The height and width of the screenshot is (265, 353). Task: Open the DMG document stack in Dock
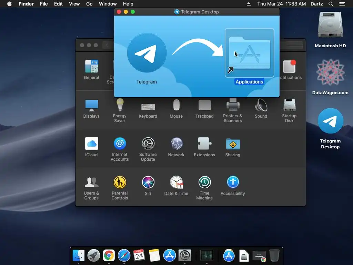tap(244, 256)
